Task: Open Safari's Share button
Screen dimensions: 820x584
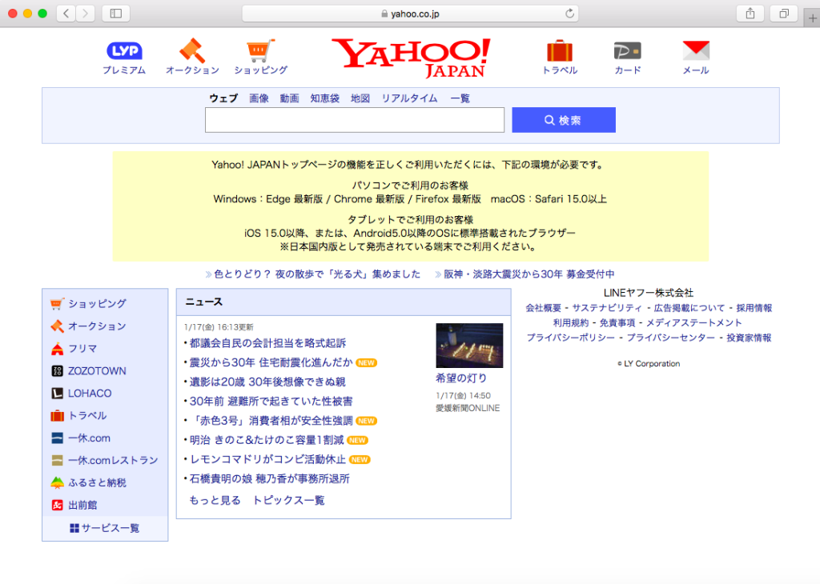Action: [750, 14]
